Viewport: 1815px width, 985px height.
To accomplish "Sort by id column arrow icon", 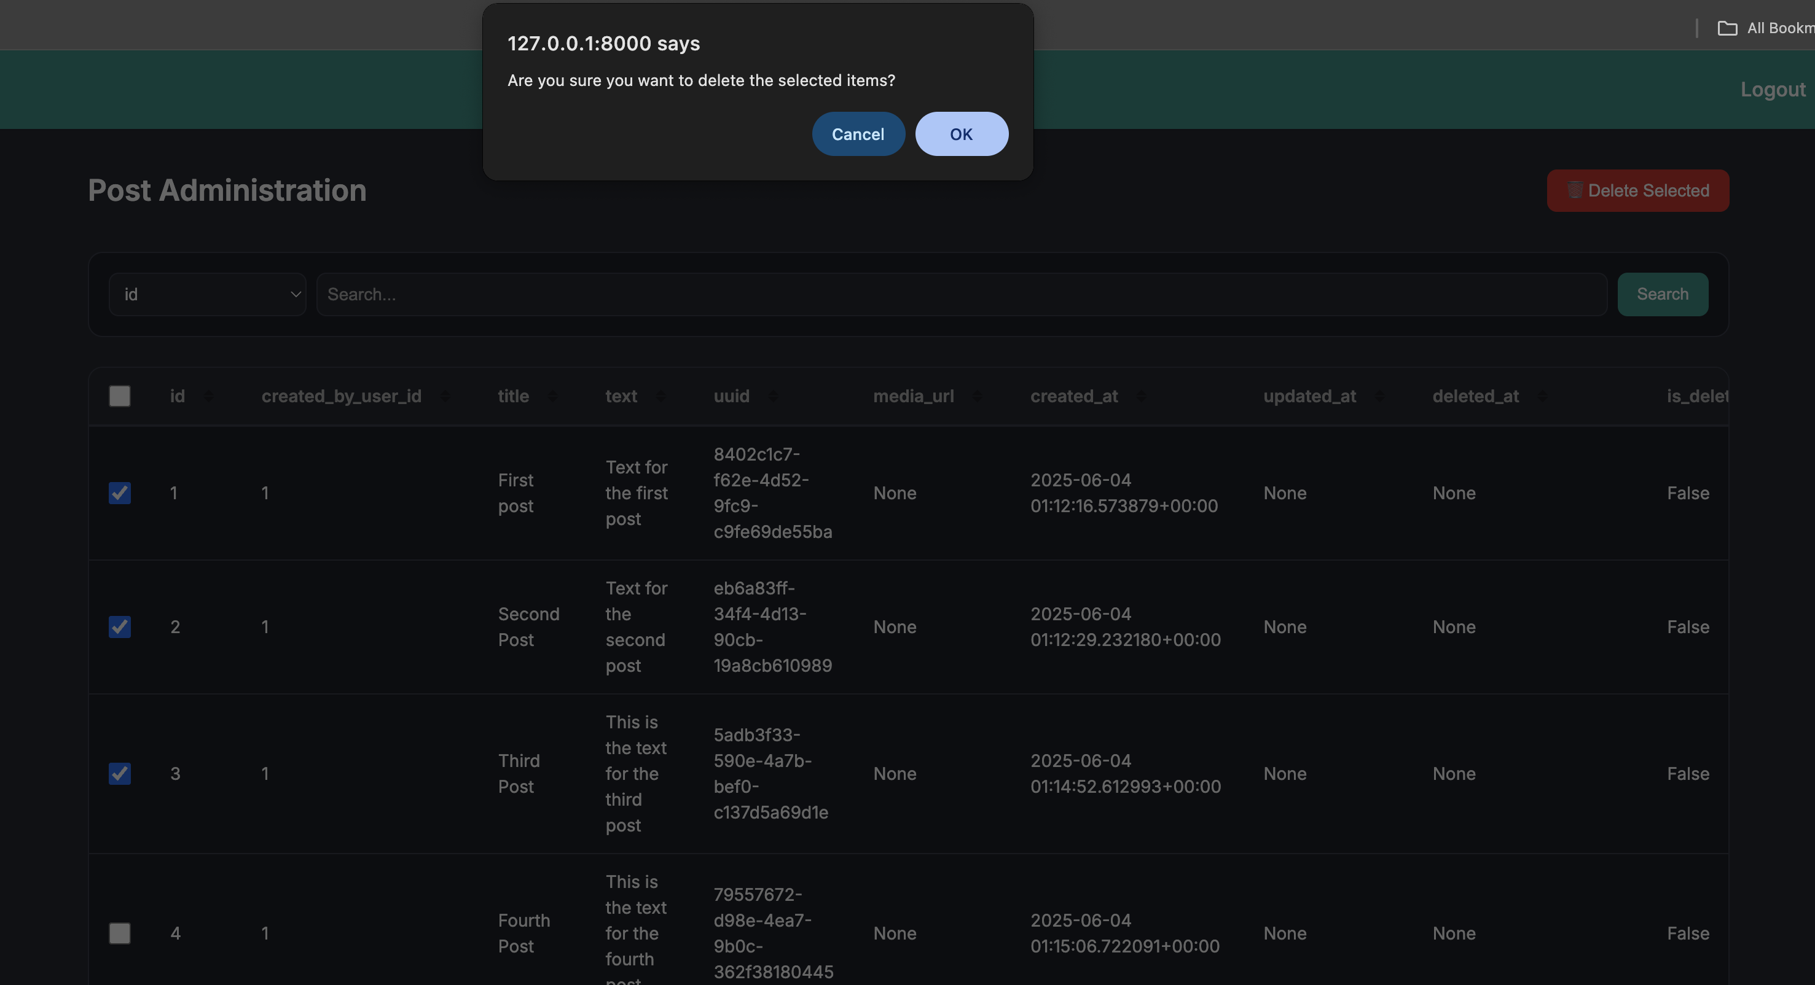I will coord(208,396).
